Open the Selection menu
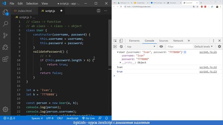Screen dimensions: 223x125 32,3
